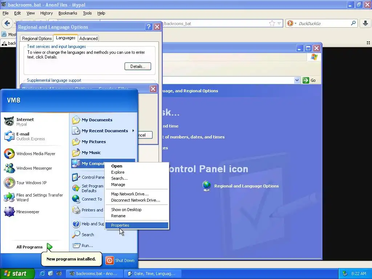This screenshot has height=279, width=372.
Task: Switch to Regional Options tab
Action: pos(37,39)
